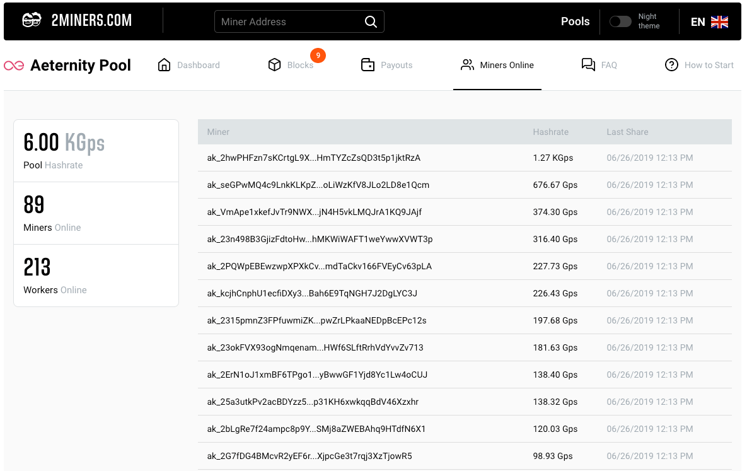Click the FAQ chat bubbles icon
The height and width of the screenshot is (471, 747).
coord(588,65)
